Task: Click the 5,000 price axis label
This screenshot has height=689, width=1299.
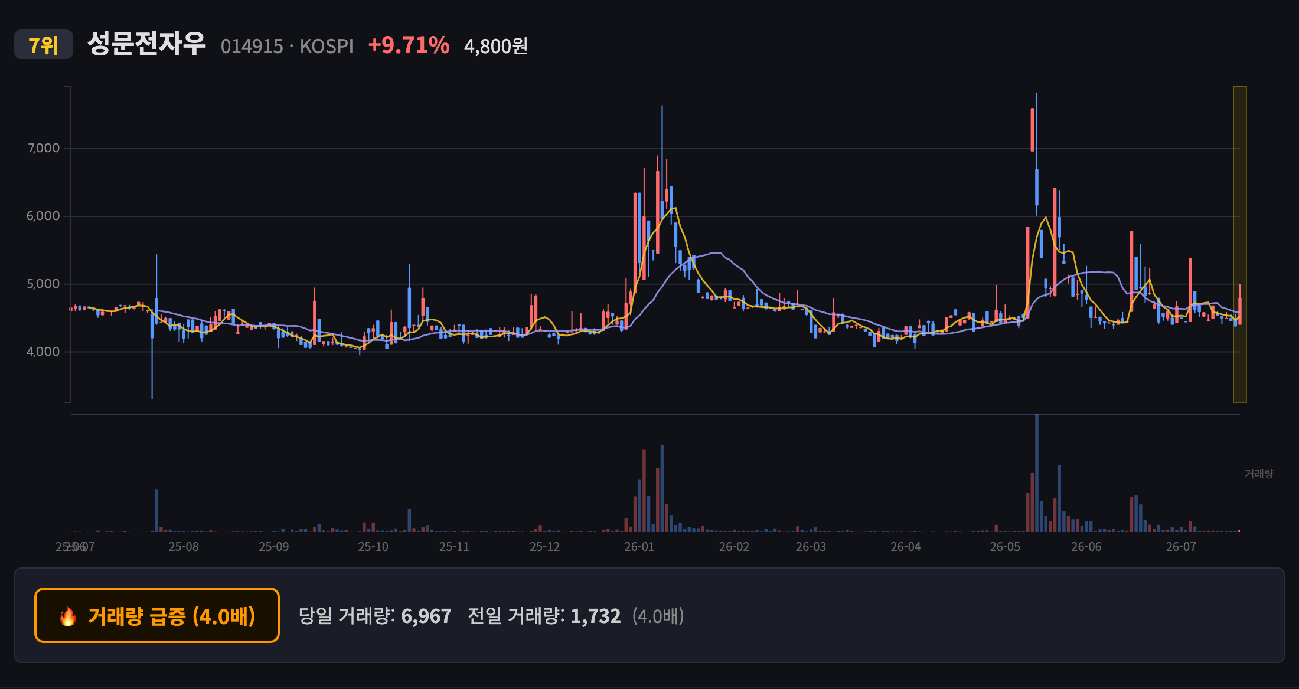Action: [x=43, y=284]
